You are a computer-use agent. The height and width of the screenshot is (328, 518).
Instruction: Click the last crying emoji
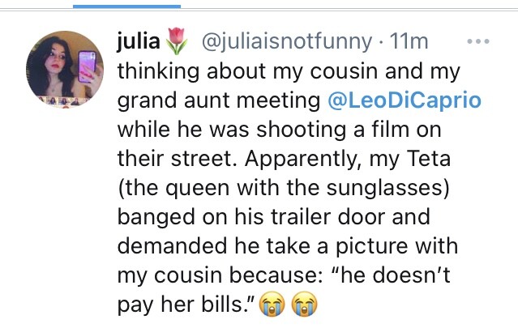tap(304, 305)
